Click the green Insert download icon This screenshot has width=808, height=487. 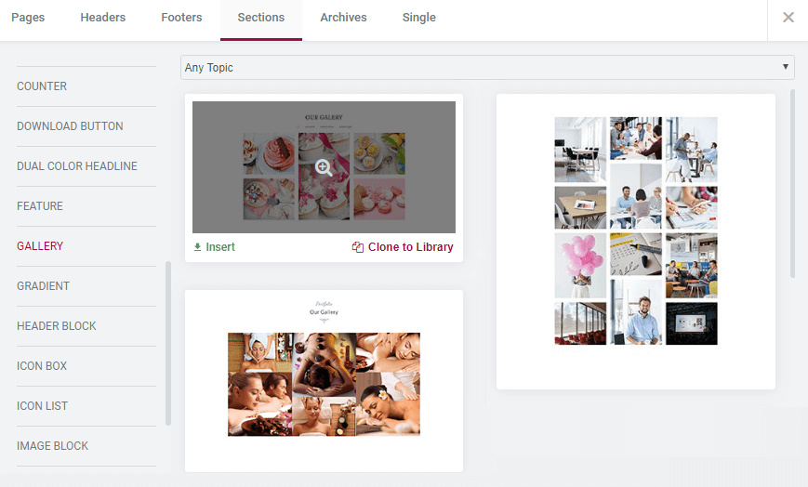[197, 247]
